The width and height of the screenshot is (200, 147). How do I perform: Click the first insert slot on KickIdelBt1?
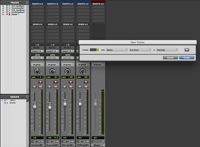[37, 7]
